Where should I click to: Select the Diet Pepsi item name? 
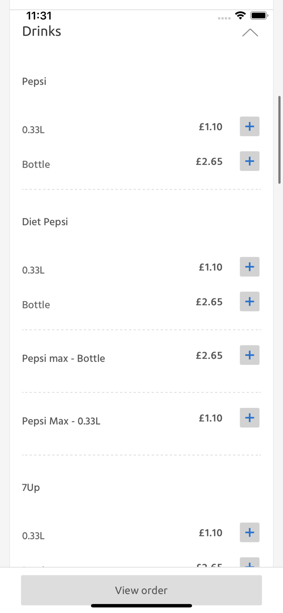(45, 221)
